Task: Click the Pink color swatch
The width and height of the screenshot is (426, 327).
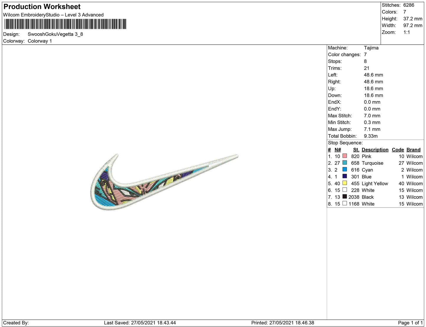Action: pos(345,156)
